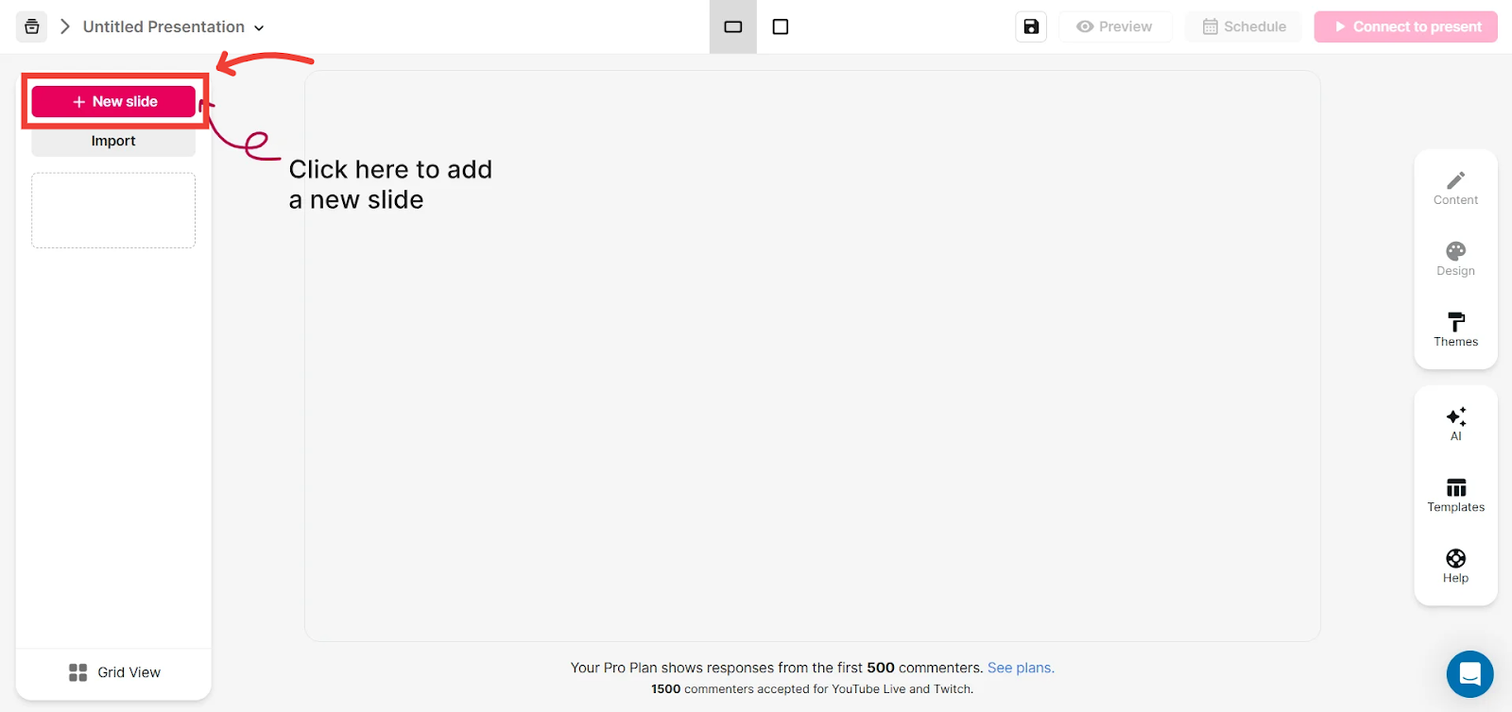Click the Preview button
1512x712 pixels.
click(x=1115, y=26)
